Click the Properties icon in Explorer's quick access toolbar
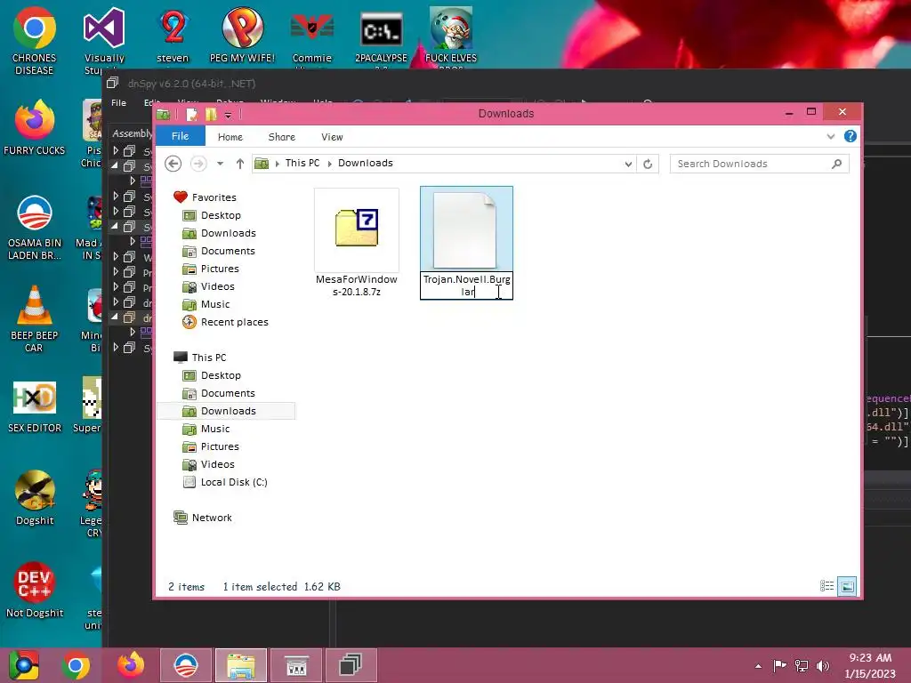The width and height of the screenshot is (911, 683). pos(192,115)
